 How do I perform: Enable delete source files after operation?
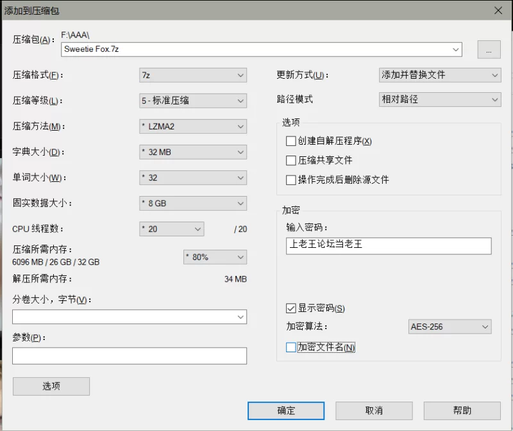click(x=291, y=180)
